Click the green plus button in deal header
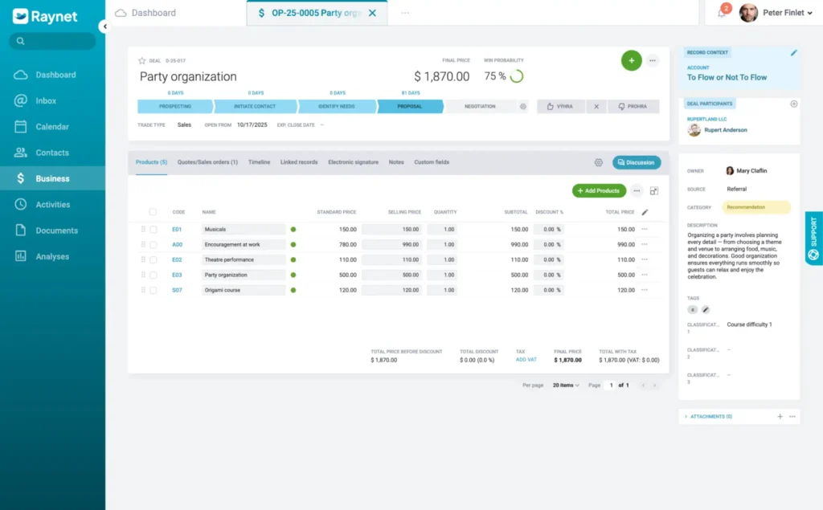 coord(631,60)
